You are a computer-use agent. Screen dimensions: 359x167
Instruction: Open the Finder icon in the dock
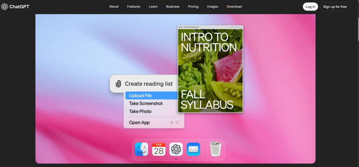point(142,150)
